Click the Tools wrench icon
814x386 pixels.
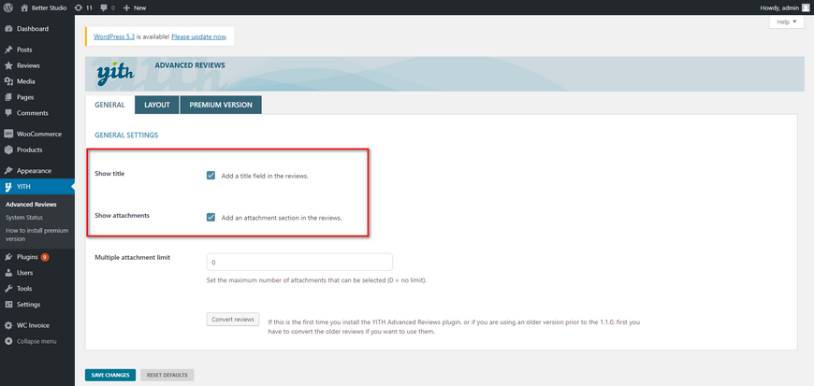point(8,289)
